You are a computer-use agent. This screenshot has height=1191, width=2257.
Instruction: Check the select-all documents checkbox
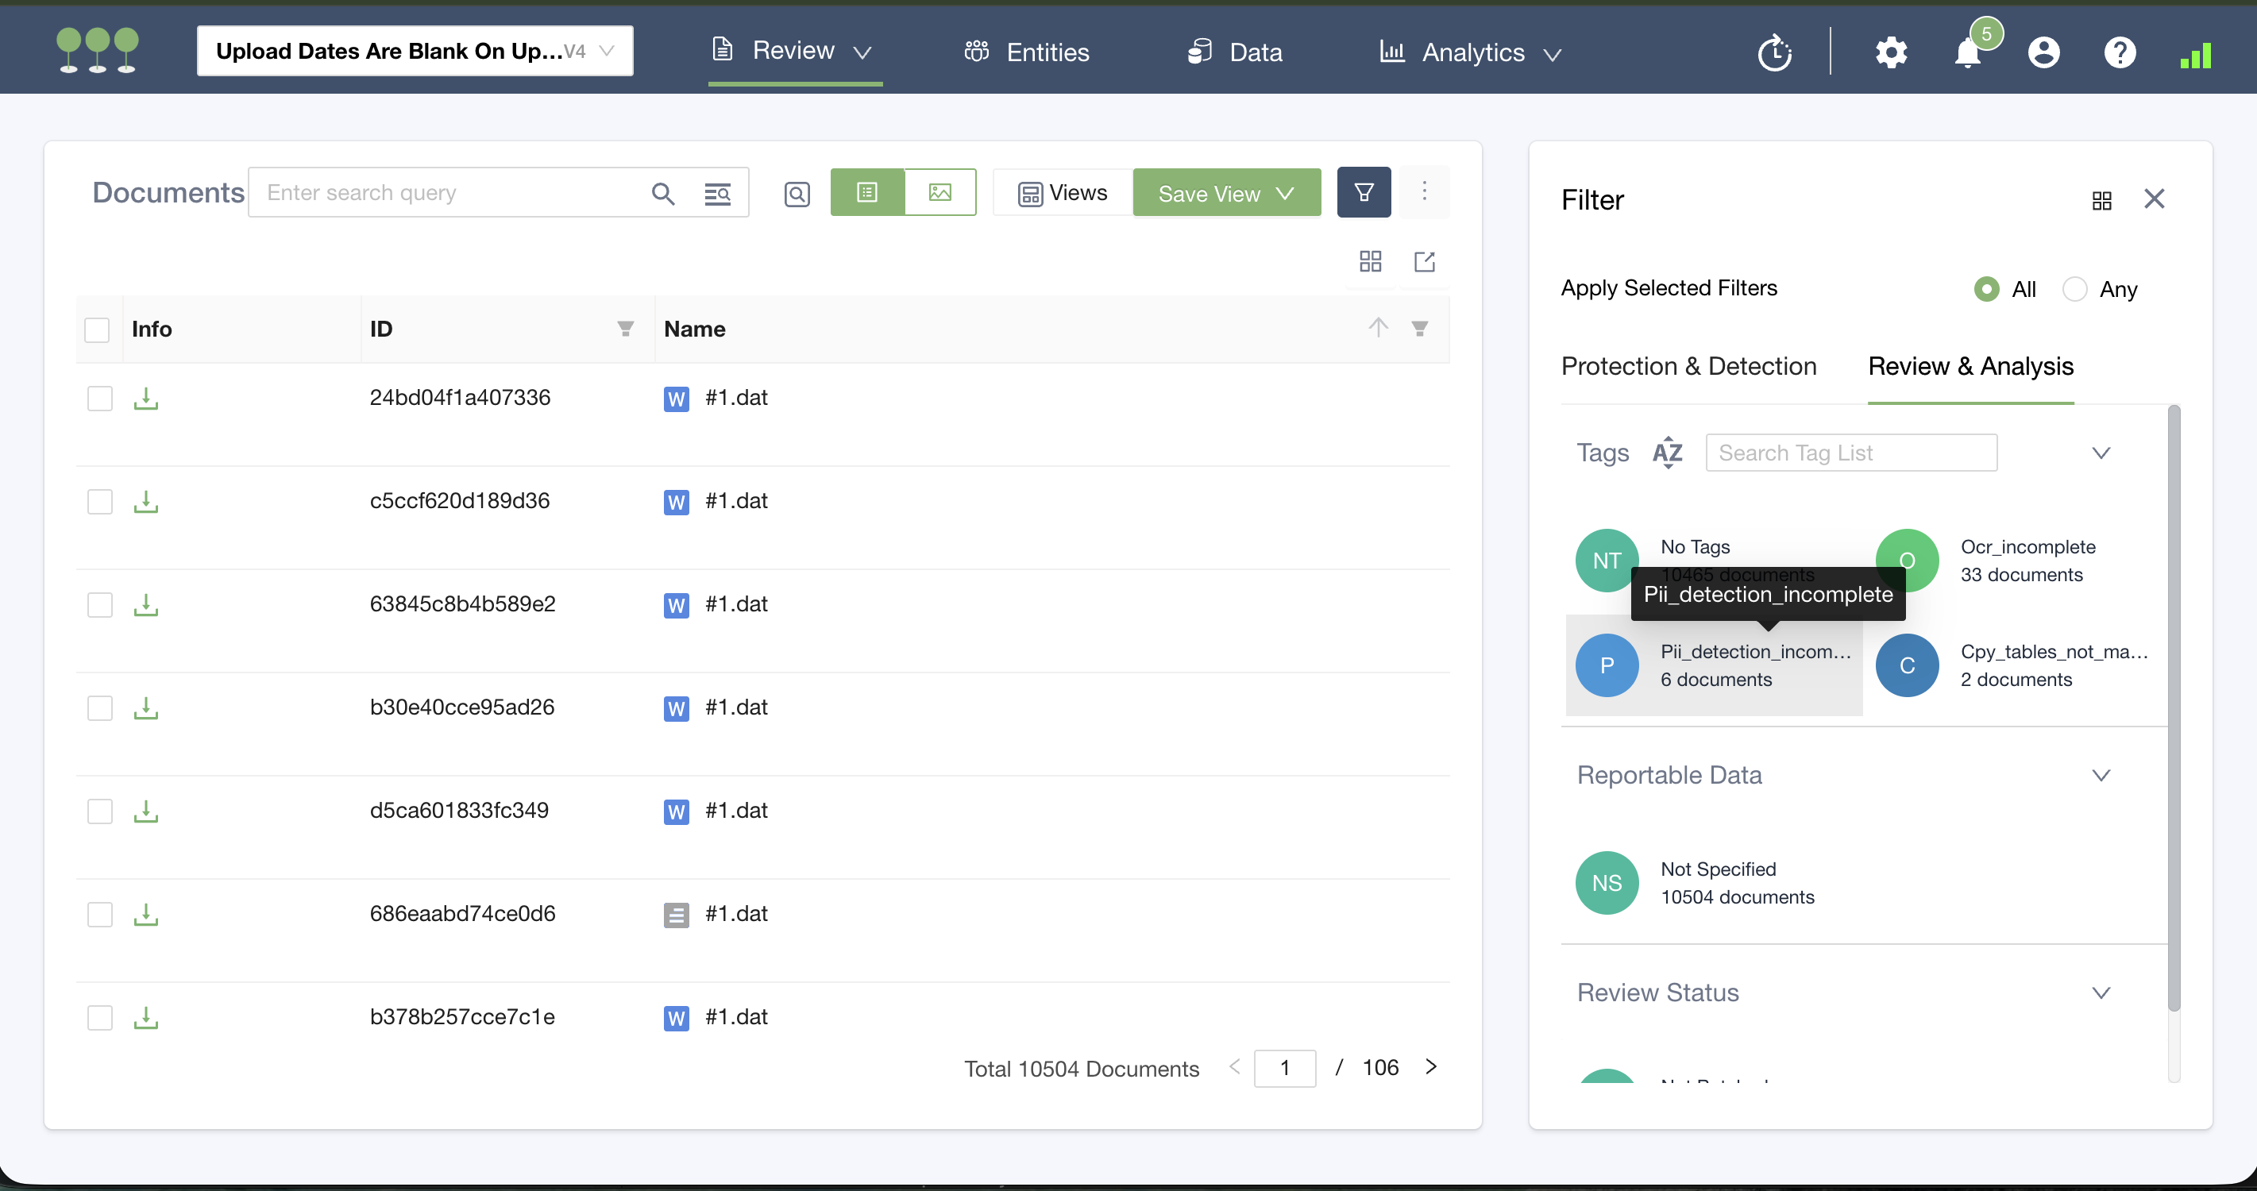click(x=97, y=330)
